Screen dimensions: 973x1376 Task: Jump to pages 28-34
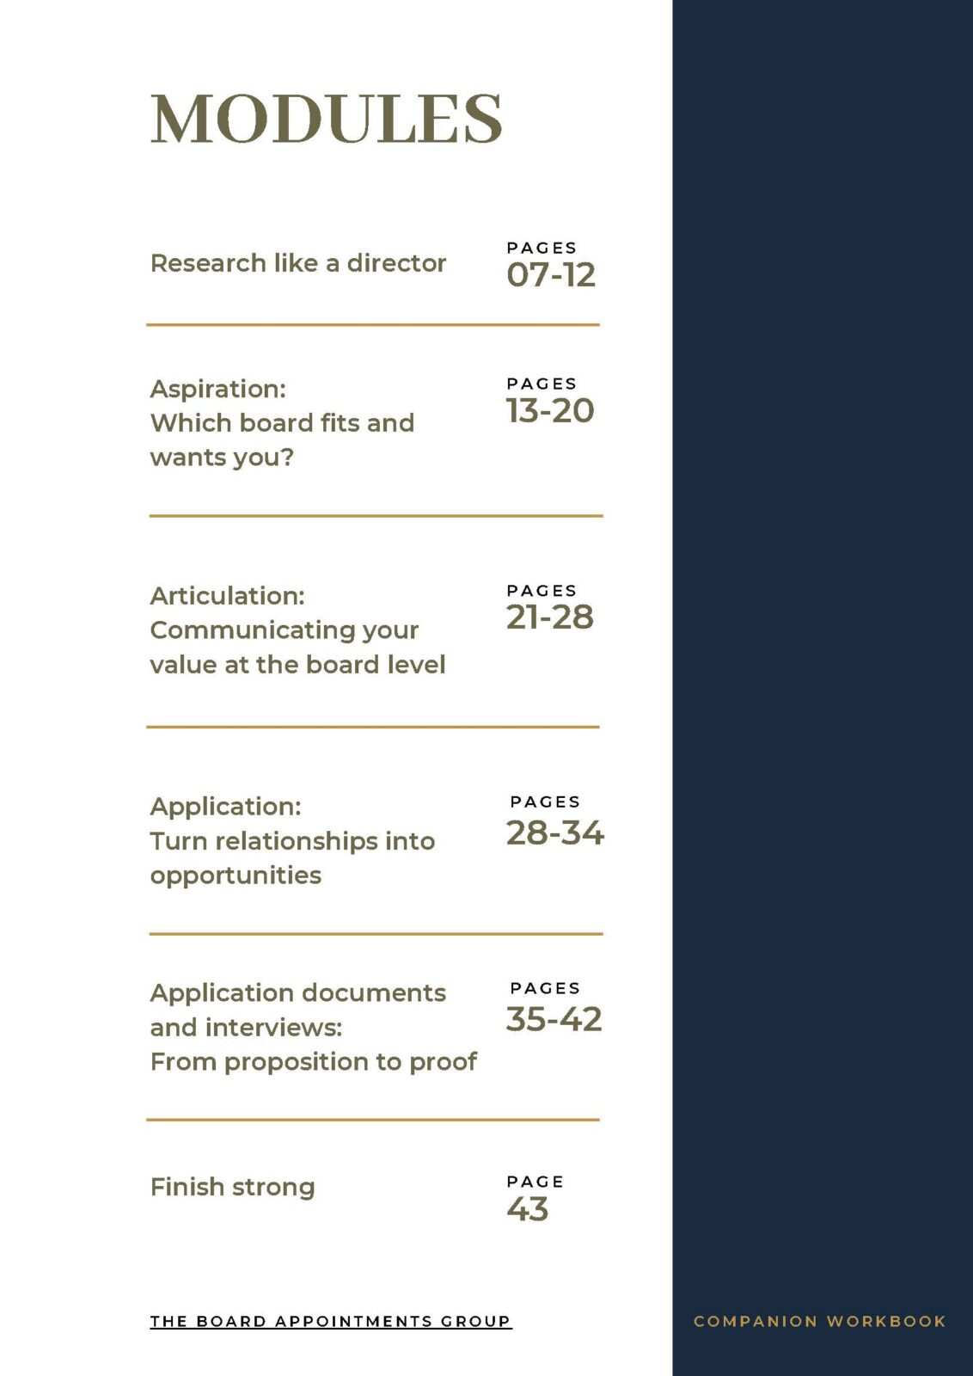click(x=554, y=832)
